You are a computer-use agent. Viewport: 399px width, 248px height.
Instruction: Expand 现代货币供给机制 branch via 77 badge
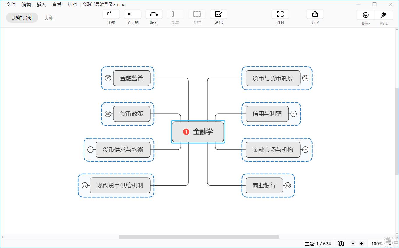tap(85, 185)
